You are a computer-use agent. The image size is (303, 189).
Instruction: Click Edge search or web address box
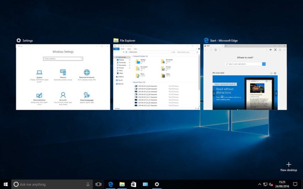(243, 64)
